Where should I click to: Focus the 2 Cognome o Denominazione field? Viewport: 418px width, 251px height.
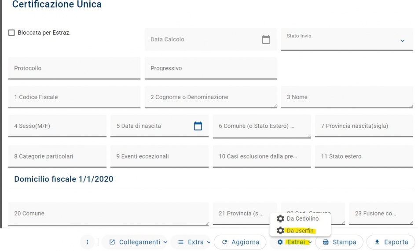point(211,97)
